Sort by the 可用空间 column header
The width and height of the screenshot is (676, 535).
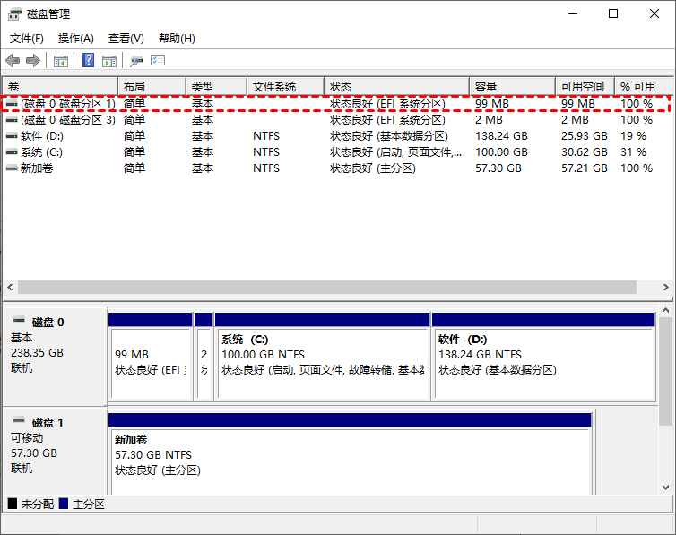point(585,87)
